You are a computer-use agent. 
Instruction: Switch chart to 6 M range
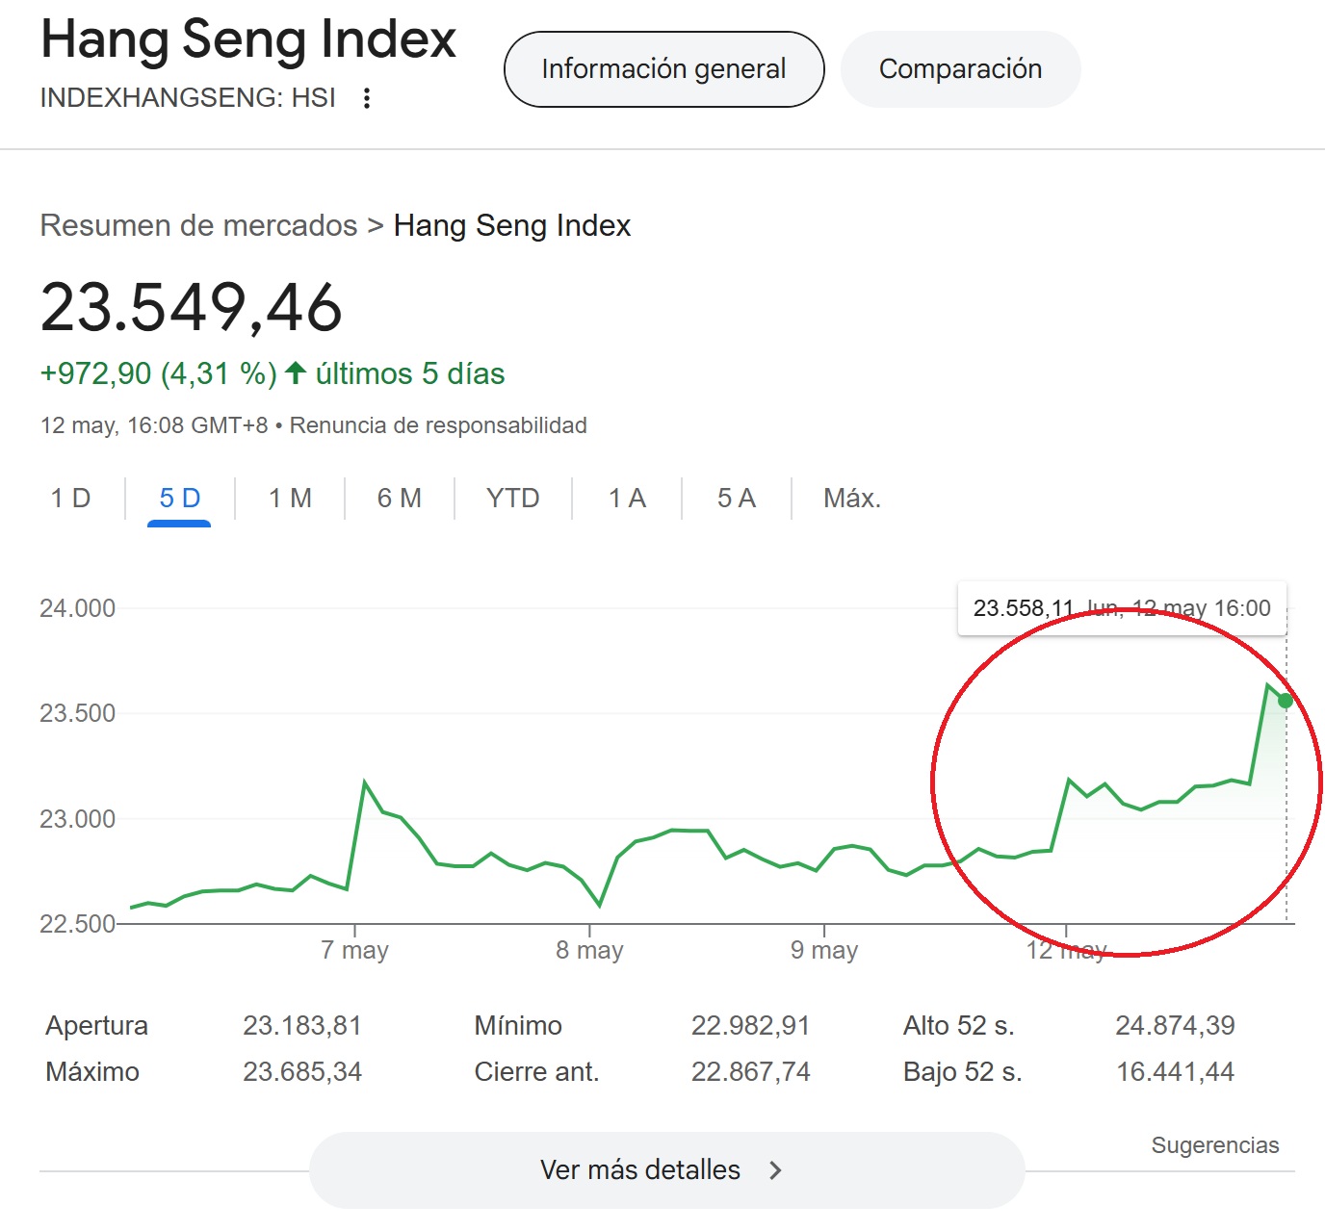(x=399, y=499)
